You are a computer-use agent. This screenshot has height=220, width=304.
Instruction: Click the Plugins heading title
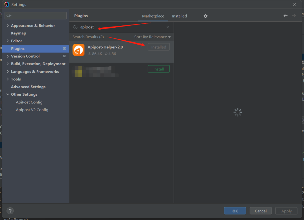pos(81,16)
